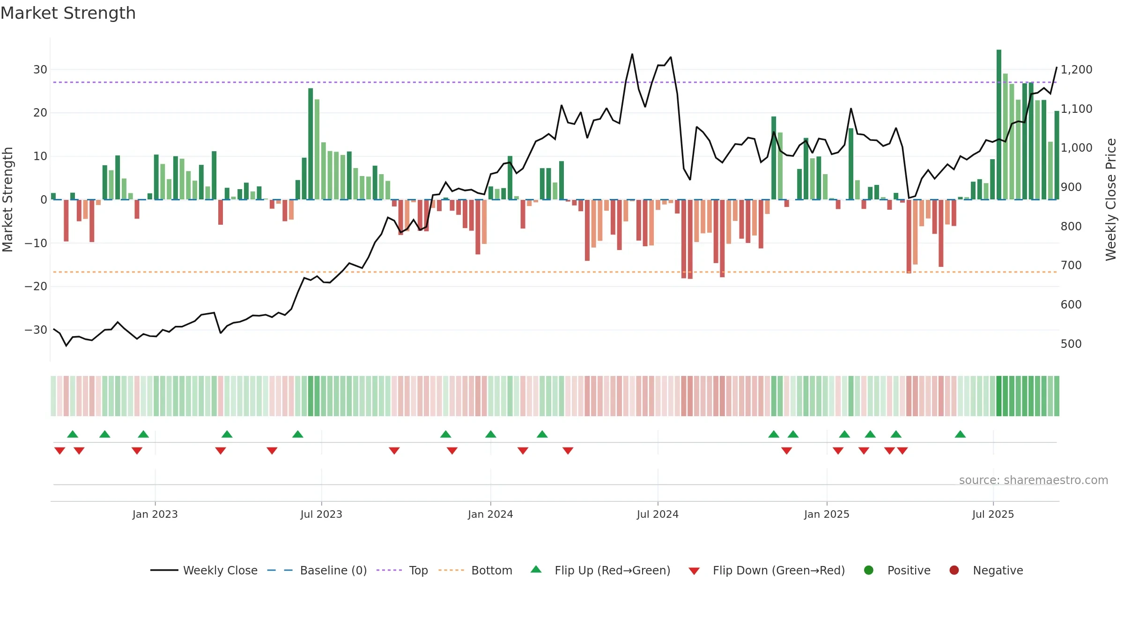
Task: Click the green Flip Up triangle legend icon
Action: 536,569
